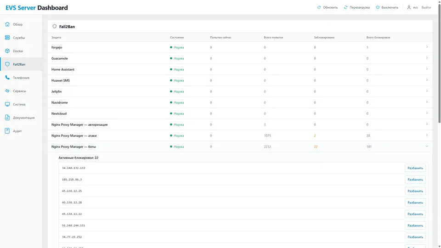Click the EVS Server Dashboard title
Screen dimensions: 441x248
[x=37, y=8]
